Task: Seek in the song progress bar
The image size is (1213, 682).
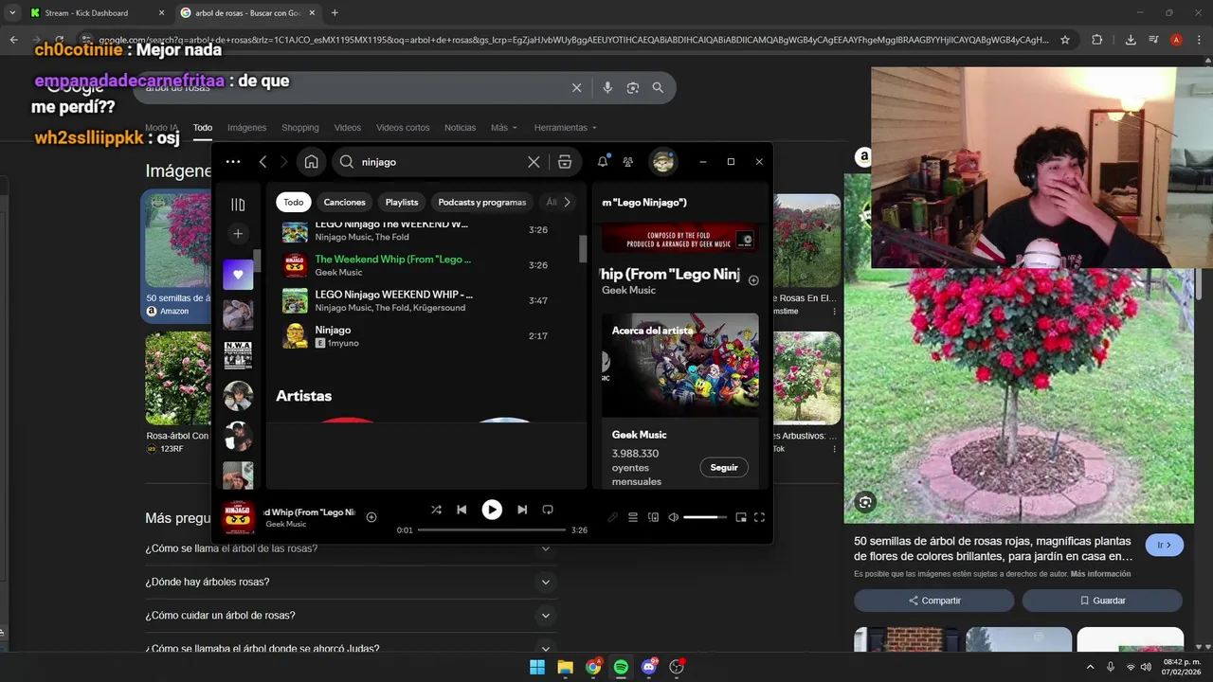Action: tap(492, 530)
